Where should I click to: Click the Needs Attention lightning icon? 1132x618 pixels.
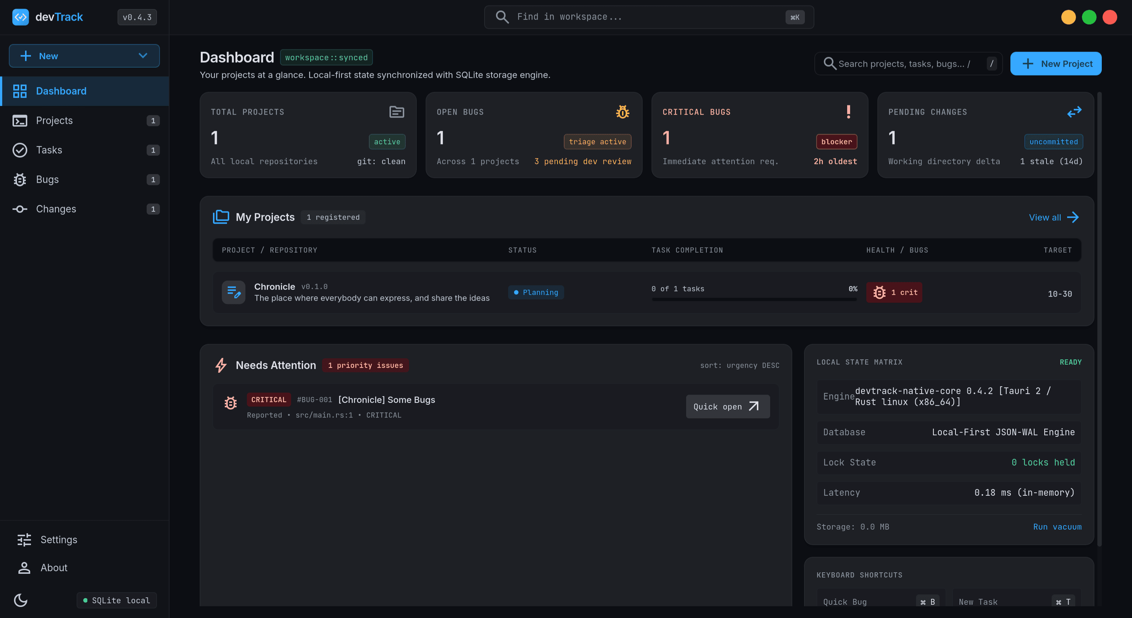[x=221, y=365]
